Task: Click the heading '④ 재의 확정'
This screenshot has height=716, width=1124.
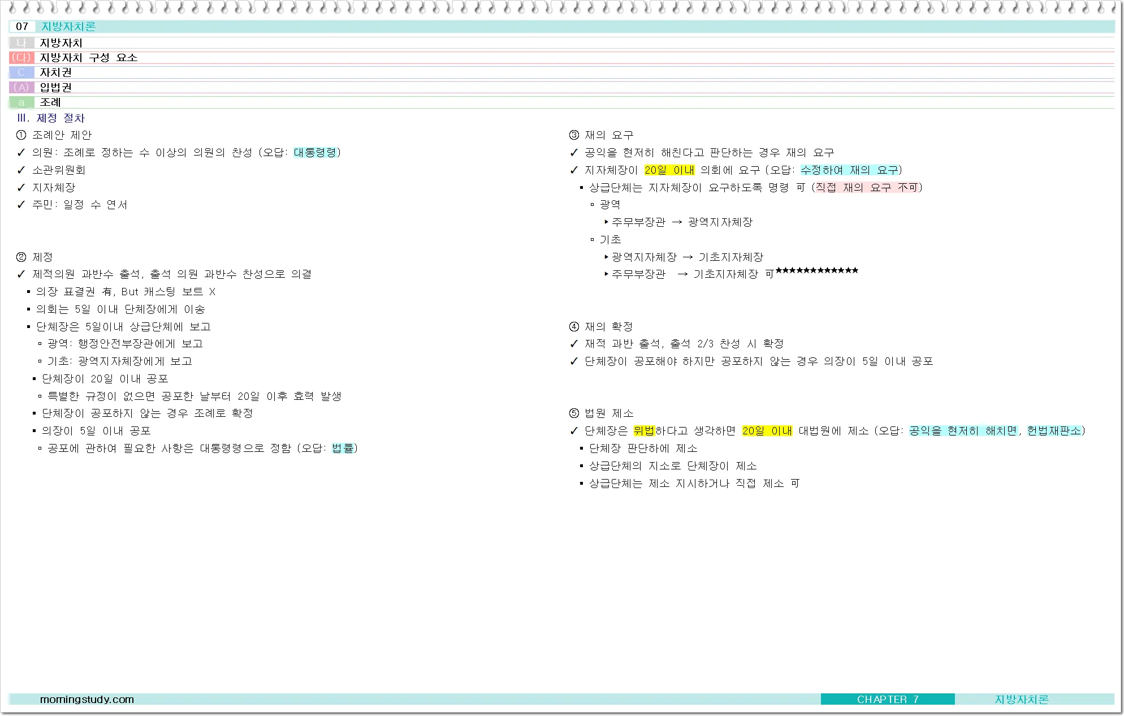Action: point(601,327)
